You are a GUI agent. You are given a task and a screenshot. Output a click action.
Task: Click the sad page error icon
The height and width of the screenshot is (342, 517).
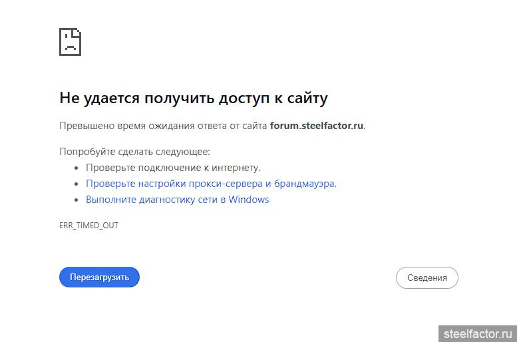pos(70,42)
